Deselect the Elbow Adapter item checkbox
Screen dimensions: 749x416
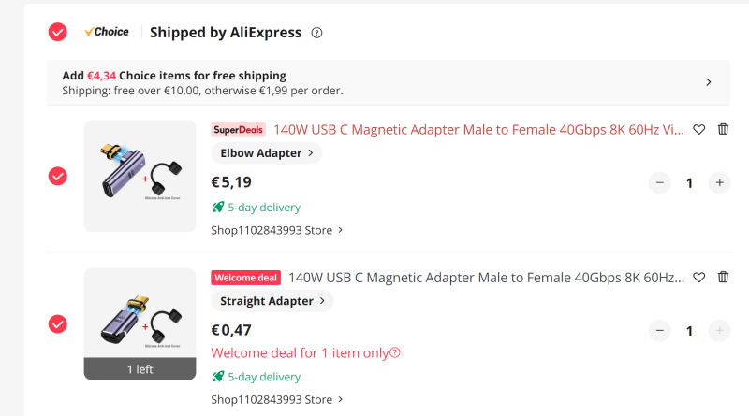tap(58, 176)
